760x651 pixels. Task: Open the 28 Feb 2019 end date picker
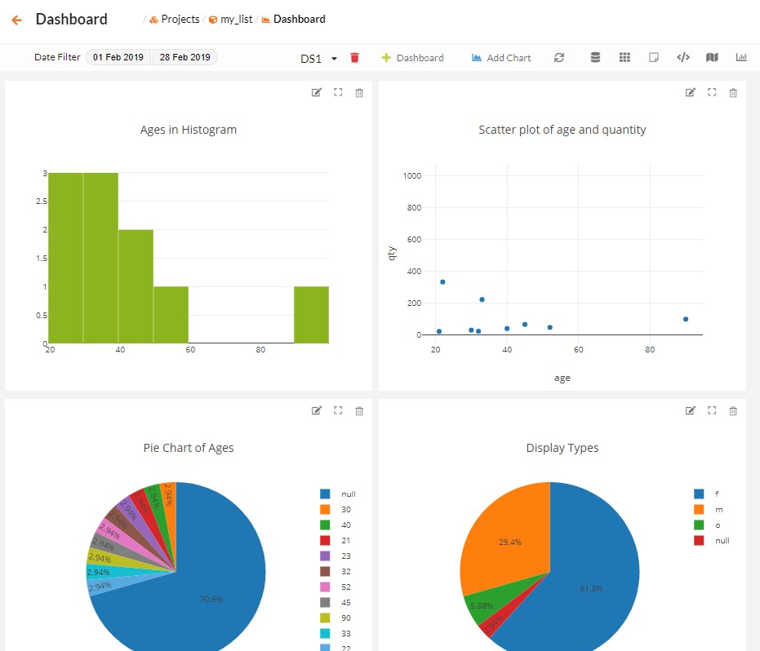(x=185, y=57)
